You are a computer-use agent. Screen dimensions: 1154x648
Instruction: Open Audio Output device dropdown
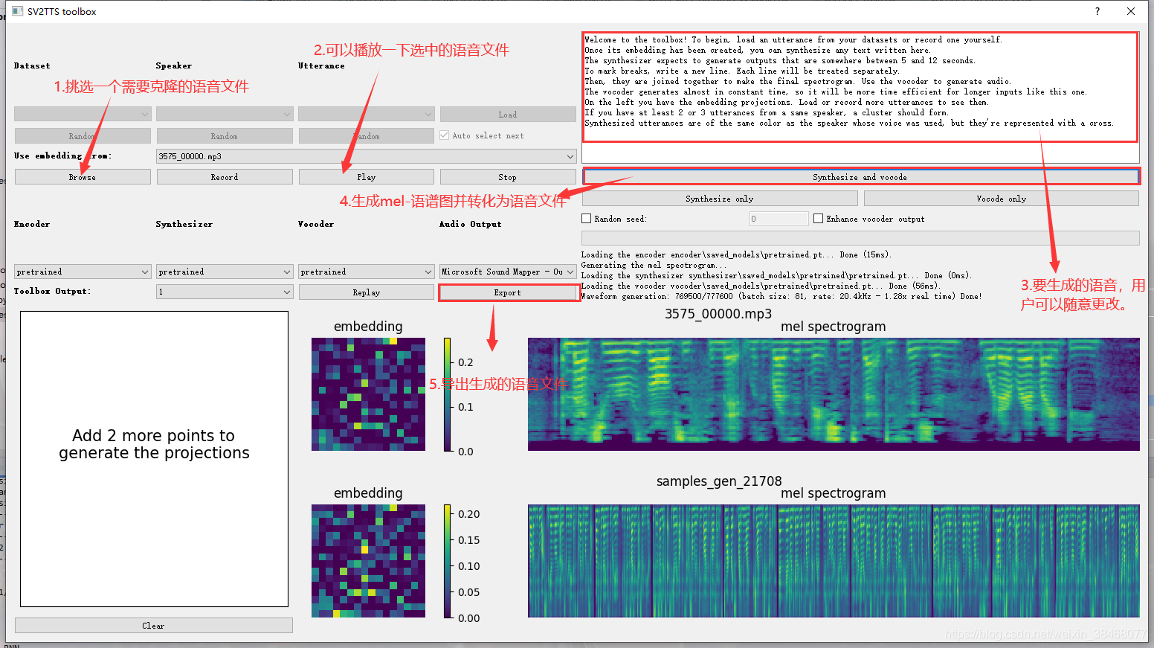[x=508, y=272]
